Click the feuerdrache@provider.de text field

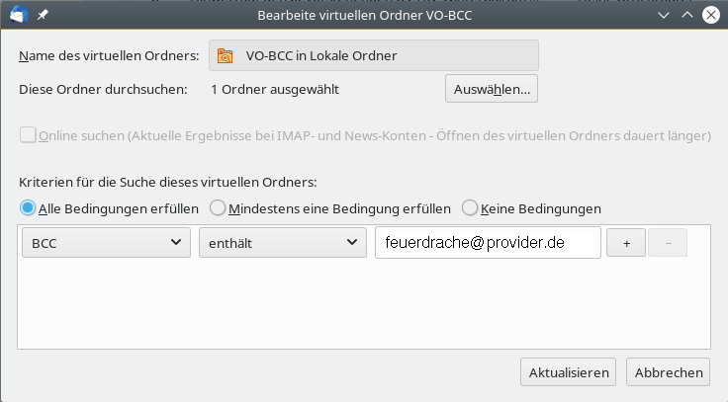[x=488, y=243]
